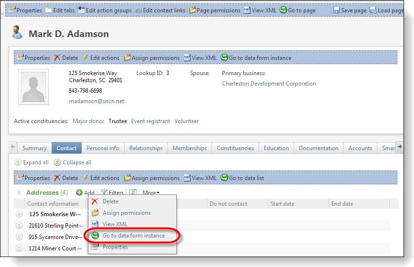This screenshot has height=267, width=414.
Task: Switch to the Relationships tab
Action: pos(145,148)
